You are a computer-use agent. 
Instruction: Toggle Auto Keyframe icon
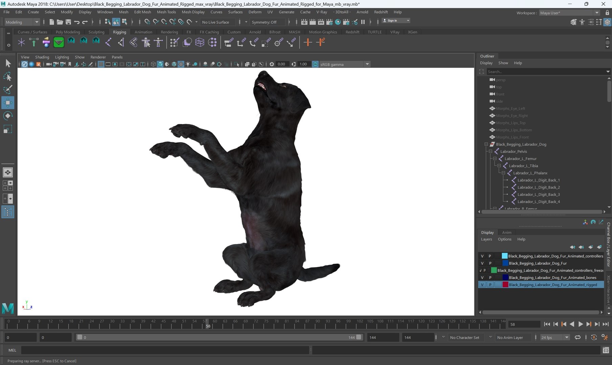(594, 337)
